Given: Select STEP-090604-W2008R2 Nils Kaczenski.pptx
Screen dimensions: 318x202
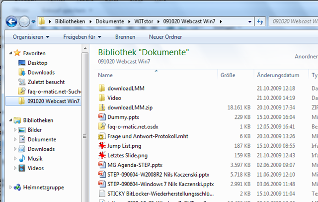Looking at the screenshot, I should pos(159,175).
